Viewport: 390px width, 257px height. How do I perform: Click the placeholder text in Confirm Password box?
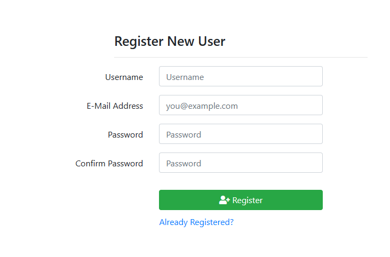tap(184, 163)
